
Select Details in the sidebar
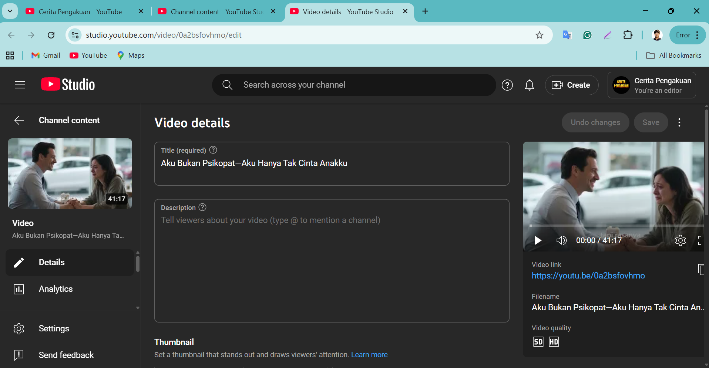point(52,262)
